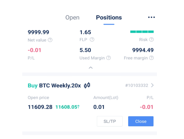
Task: Click the Free margin help icon
Action: tap(151, 58)
